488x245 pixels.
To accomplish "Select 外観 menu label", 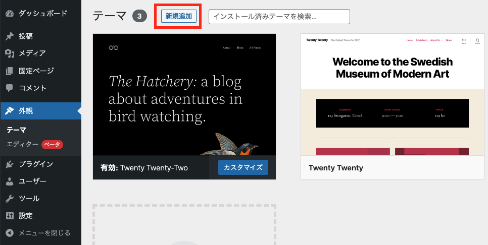I will [x=26, y=110].
